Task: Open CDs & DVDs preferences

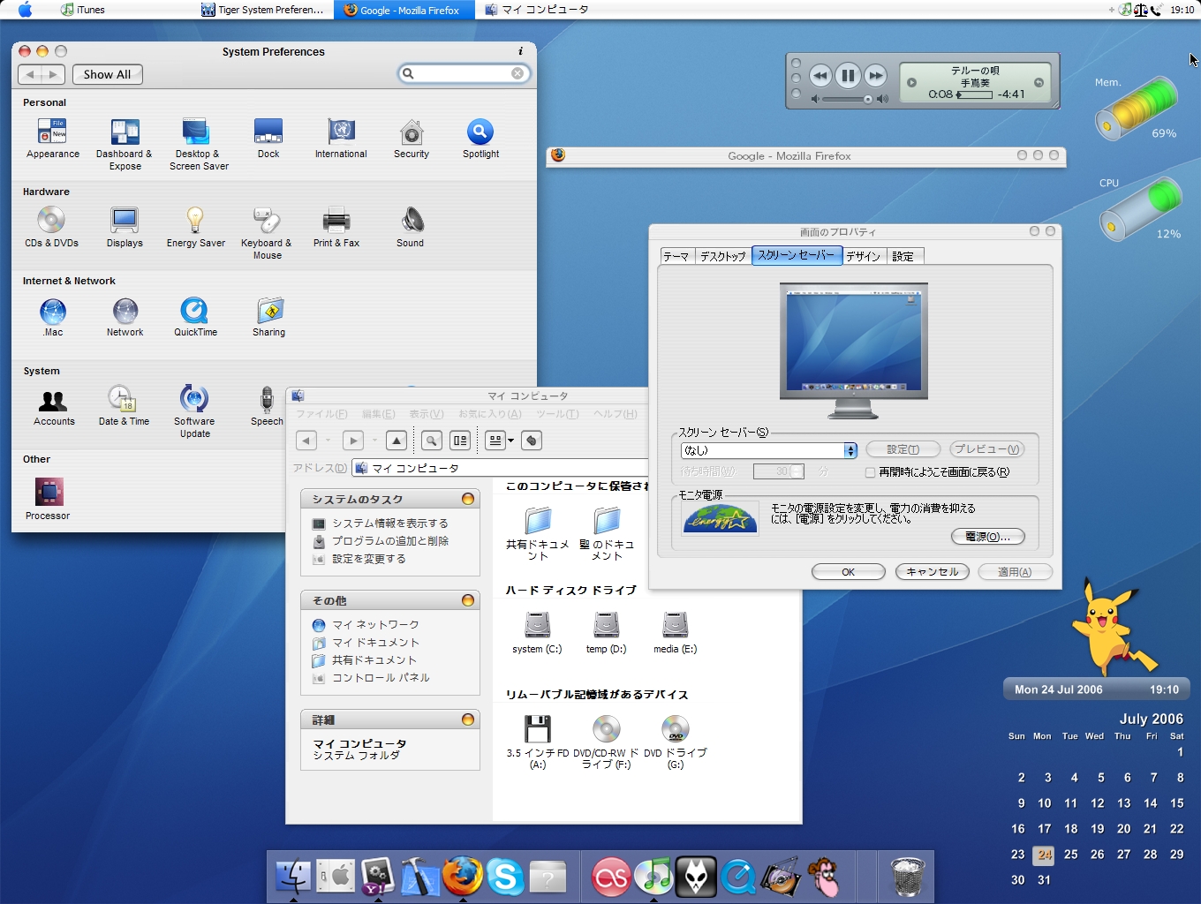Action: (51, 227)
